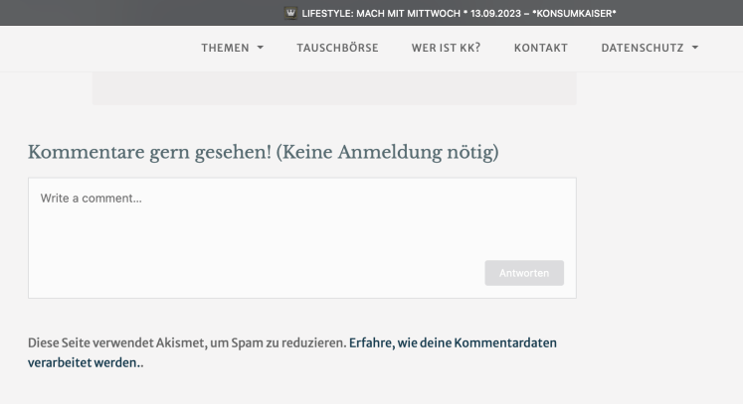
Task: Click the '(Keine Anmeldung nötig)' heading text
Action: coord(387,152)
